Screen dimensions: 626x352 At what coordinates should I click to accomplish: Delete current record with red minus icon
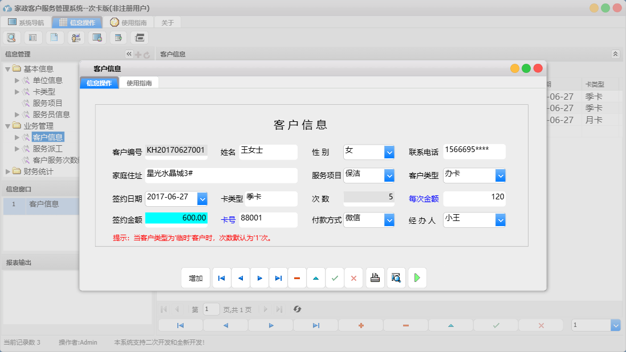tap(296, 278)
